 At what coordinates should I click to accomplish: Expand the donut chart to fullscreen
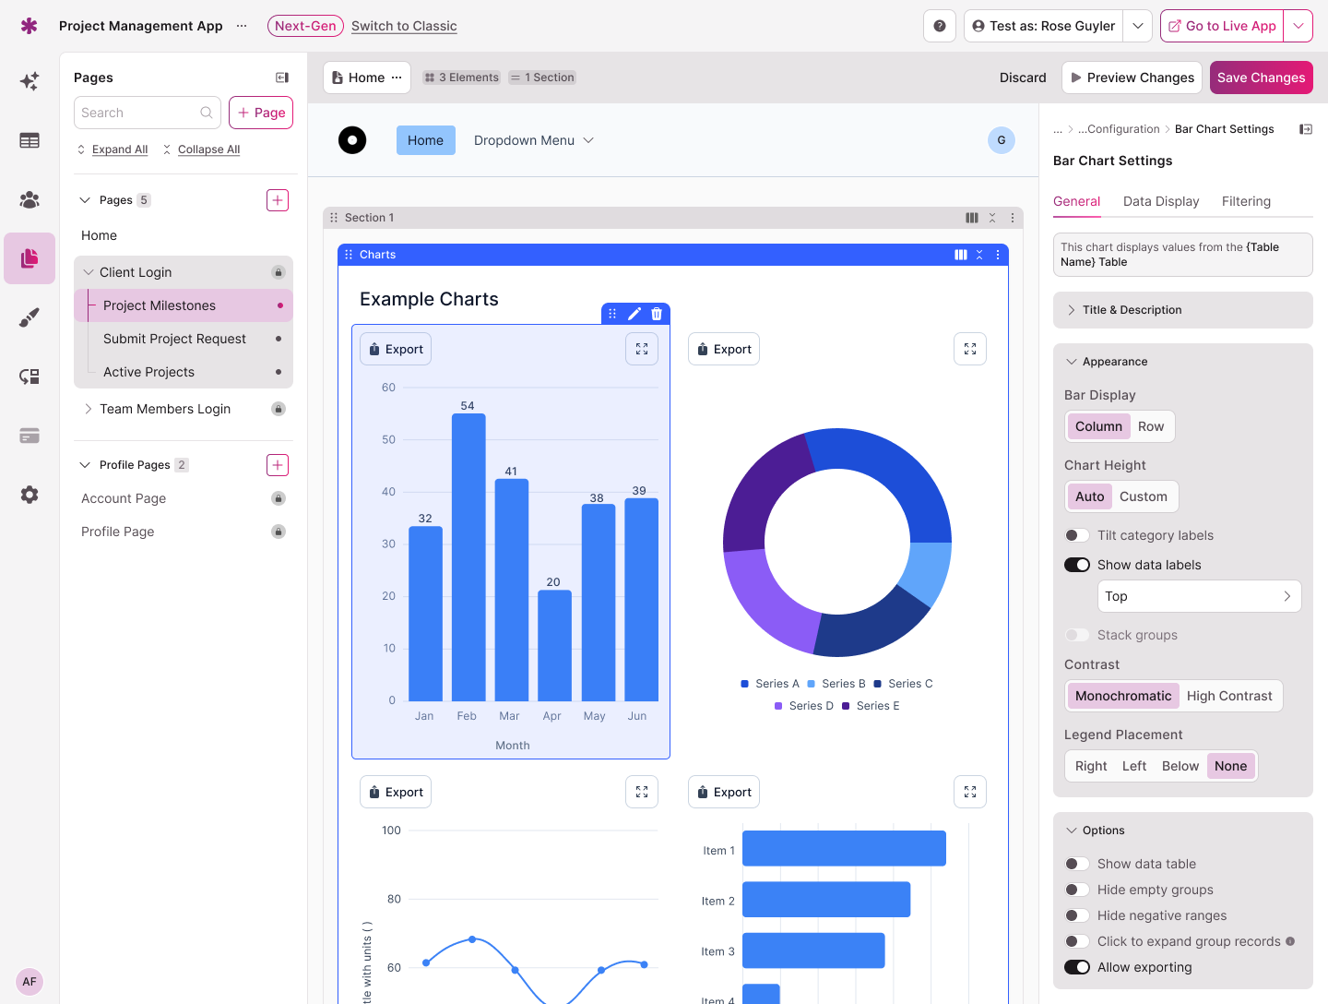click(x=969, y=349)
